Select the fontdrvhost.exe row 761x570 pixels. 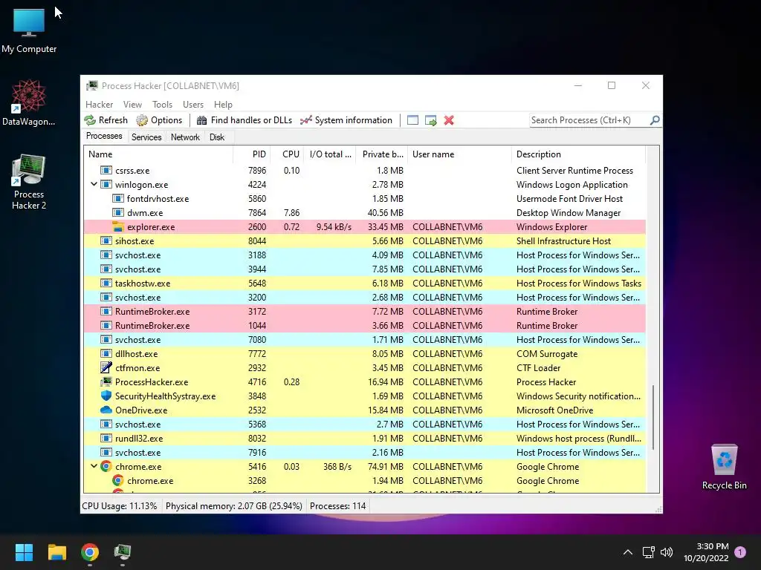coord(364,199)
